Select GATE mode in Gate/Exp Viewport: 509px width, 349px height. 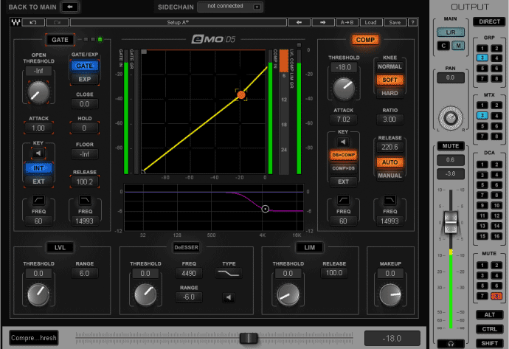coord(84,66)
